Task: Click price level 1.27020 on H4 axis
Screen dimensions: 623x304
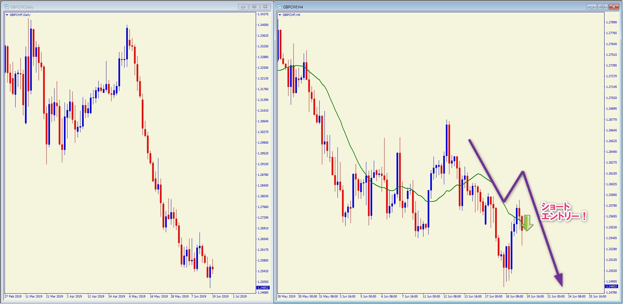Action: pyautogui.click(x=611, y=98)
